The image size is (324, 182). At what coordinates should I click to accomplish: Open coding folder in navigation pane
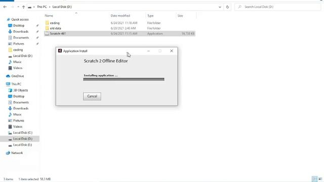(x=18, y=50)
